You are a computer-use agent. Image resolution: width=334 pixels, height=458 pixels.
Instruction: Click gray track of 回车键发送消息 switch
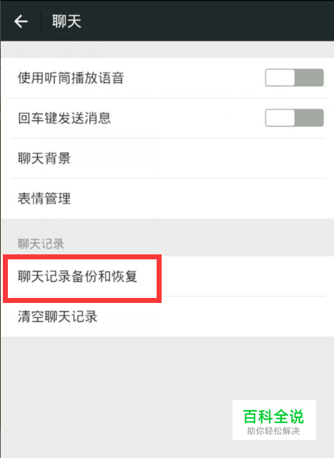point(309,118)
